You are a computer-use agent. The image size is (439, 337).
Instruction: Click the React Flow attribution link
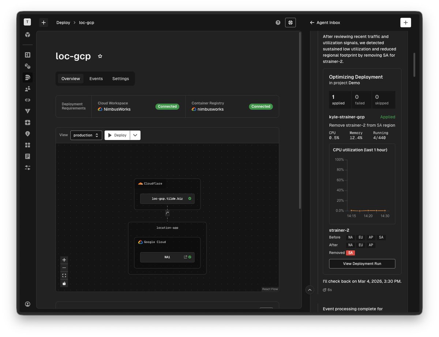(x=270, y=289)
